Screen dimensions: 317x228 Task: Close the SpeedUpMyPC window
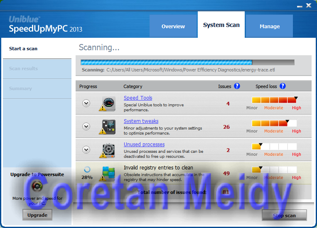pos(309,5)
